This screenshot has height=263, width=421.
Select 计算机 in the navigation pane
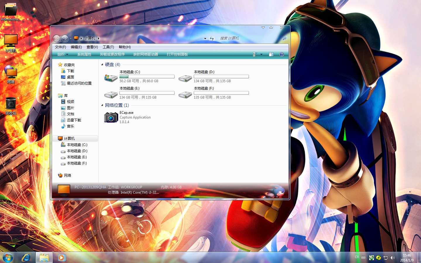click(x=75, y=138)
